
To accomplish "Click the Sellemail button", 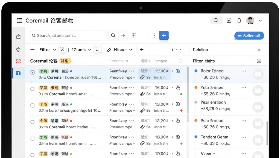I will pos(249,36).
